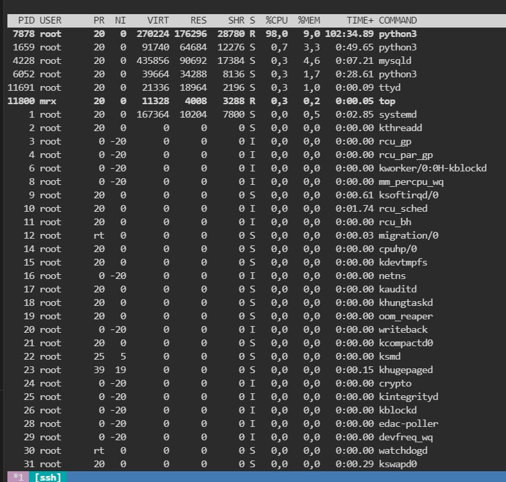This screenshot has height=482, width=506.
Task: Click the oom_reaper process name
Action: pyautogui.click(x=406, y=316)
